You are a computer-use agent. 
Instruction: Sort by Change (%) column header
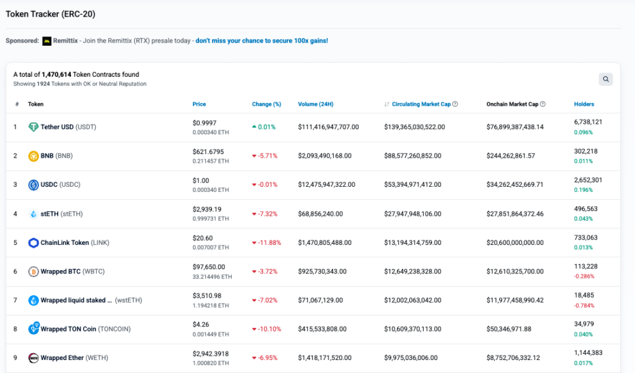point(267,105)
